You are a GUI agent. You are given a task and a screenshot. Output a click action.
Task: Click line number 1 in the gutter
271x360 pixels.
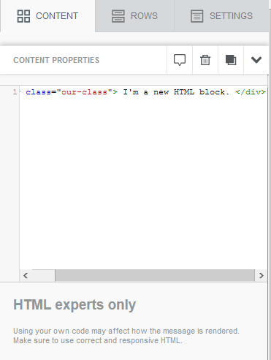point(15,92)
